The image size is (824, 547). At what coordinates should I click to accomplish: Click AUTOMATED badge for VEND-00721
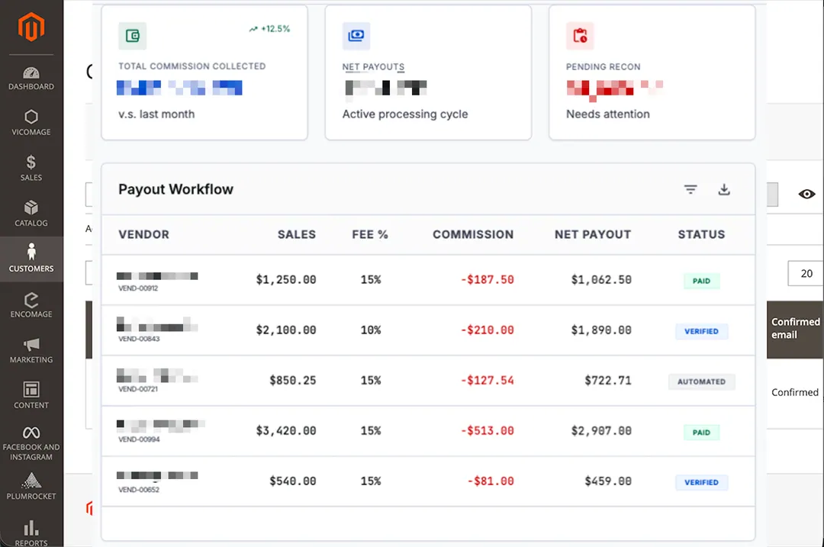702,381
